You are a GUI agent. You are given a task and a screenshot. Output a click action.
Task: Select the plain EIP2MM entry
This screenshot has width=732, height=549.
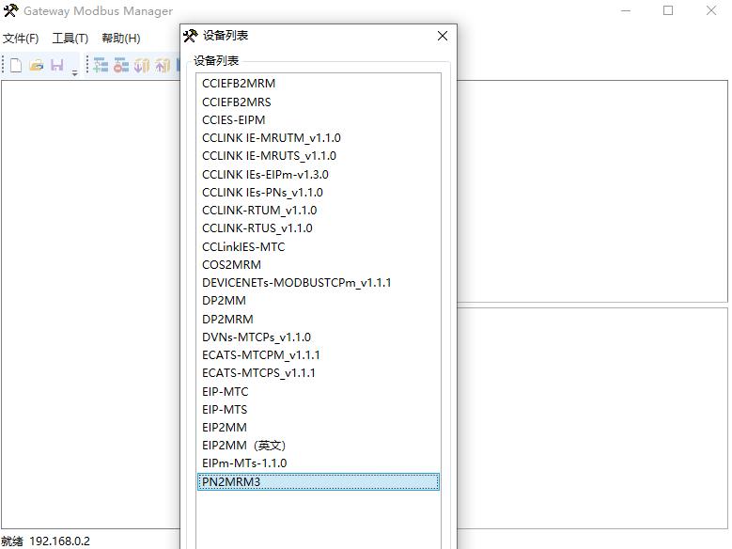pyautogui.click(x=319, y=428)
